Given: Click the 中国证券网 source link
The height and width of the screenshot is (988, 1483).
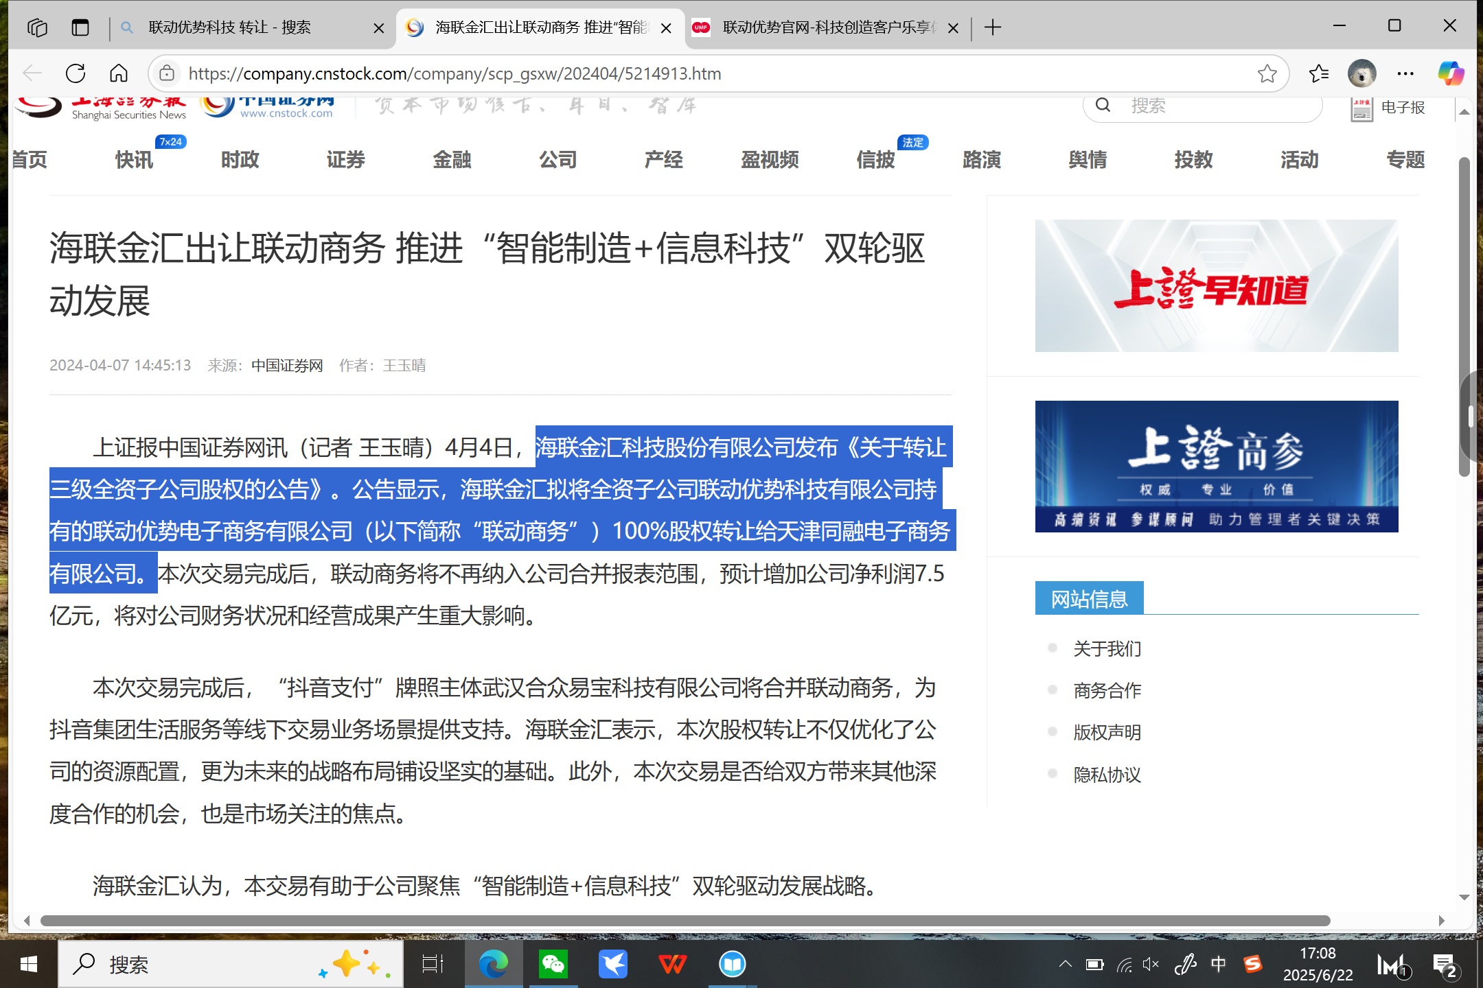Looking at the screenshot, I should pos(287,365).
